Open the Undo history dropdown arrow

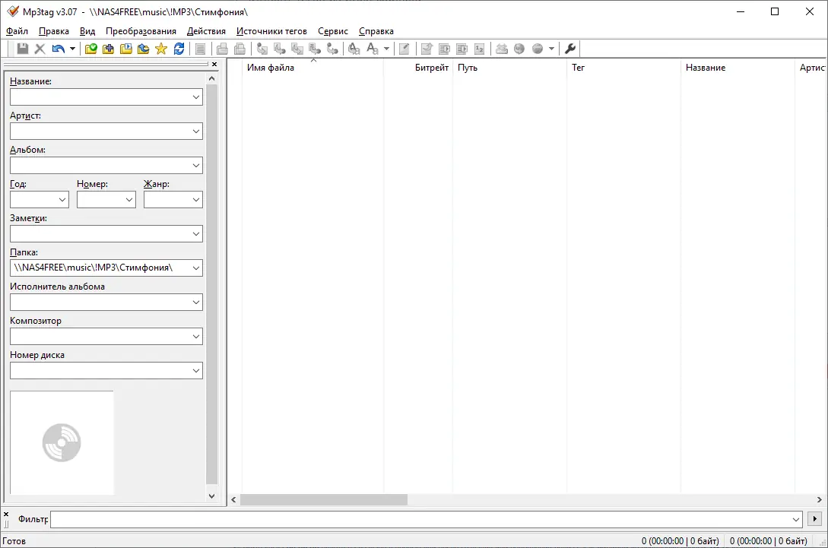(72, 49)
